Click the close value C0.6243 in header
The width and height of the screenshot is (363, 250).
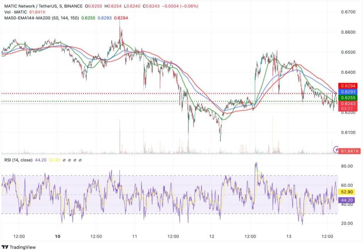click(151, 6)
